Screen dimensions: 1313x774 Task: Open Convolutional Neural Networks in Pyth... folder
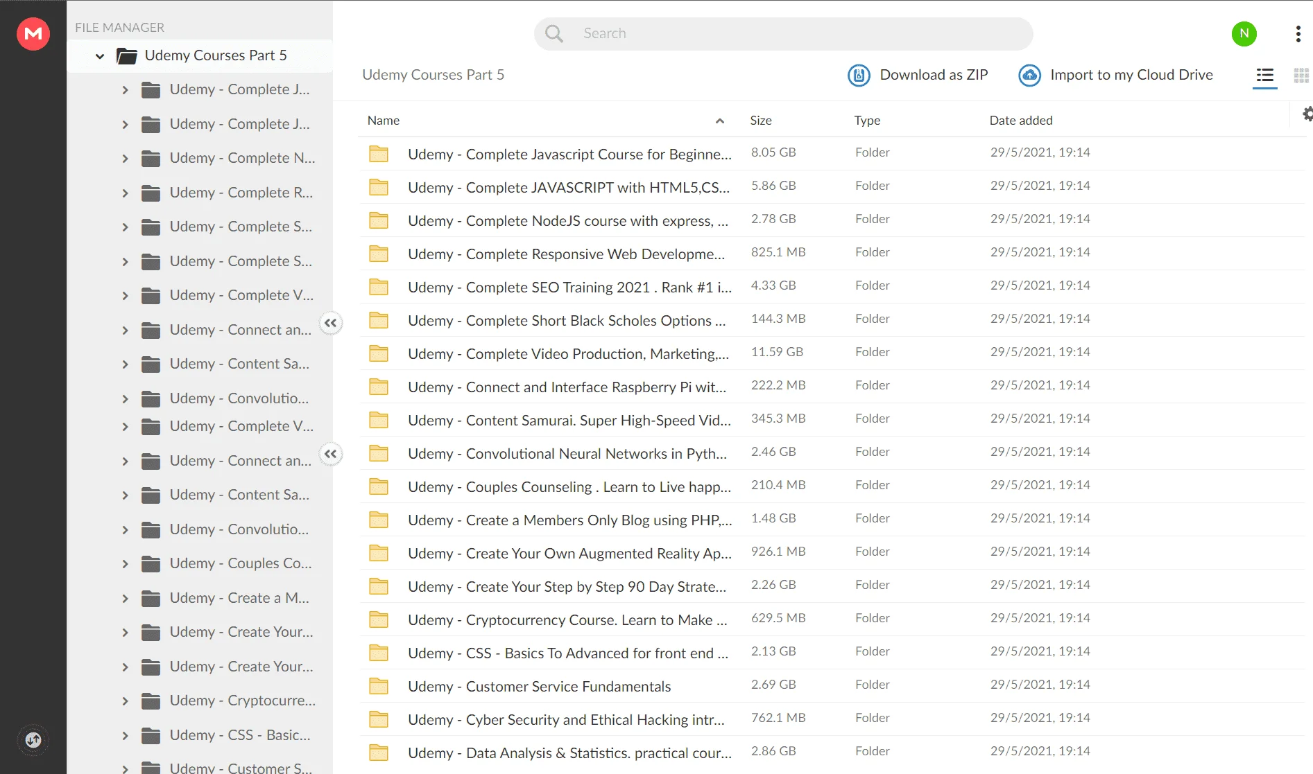tap(567, 453)
